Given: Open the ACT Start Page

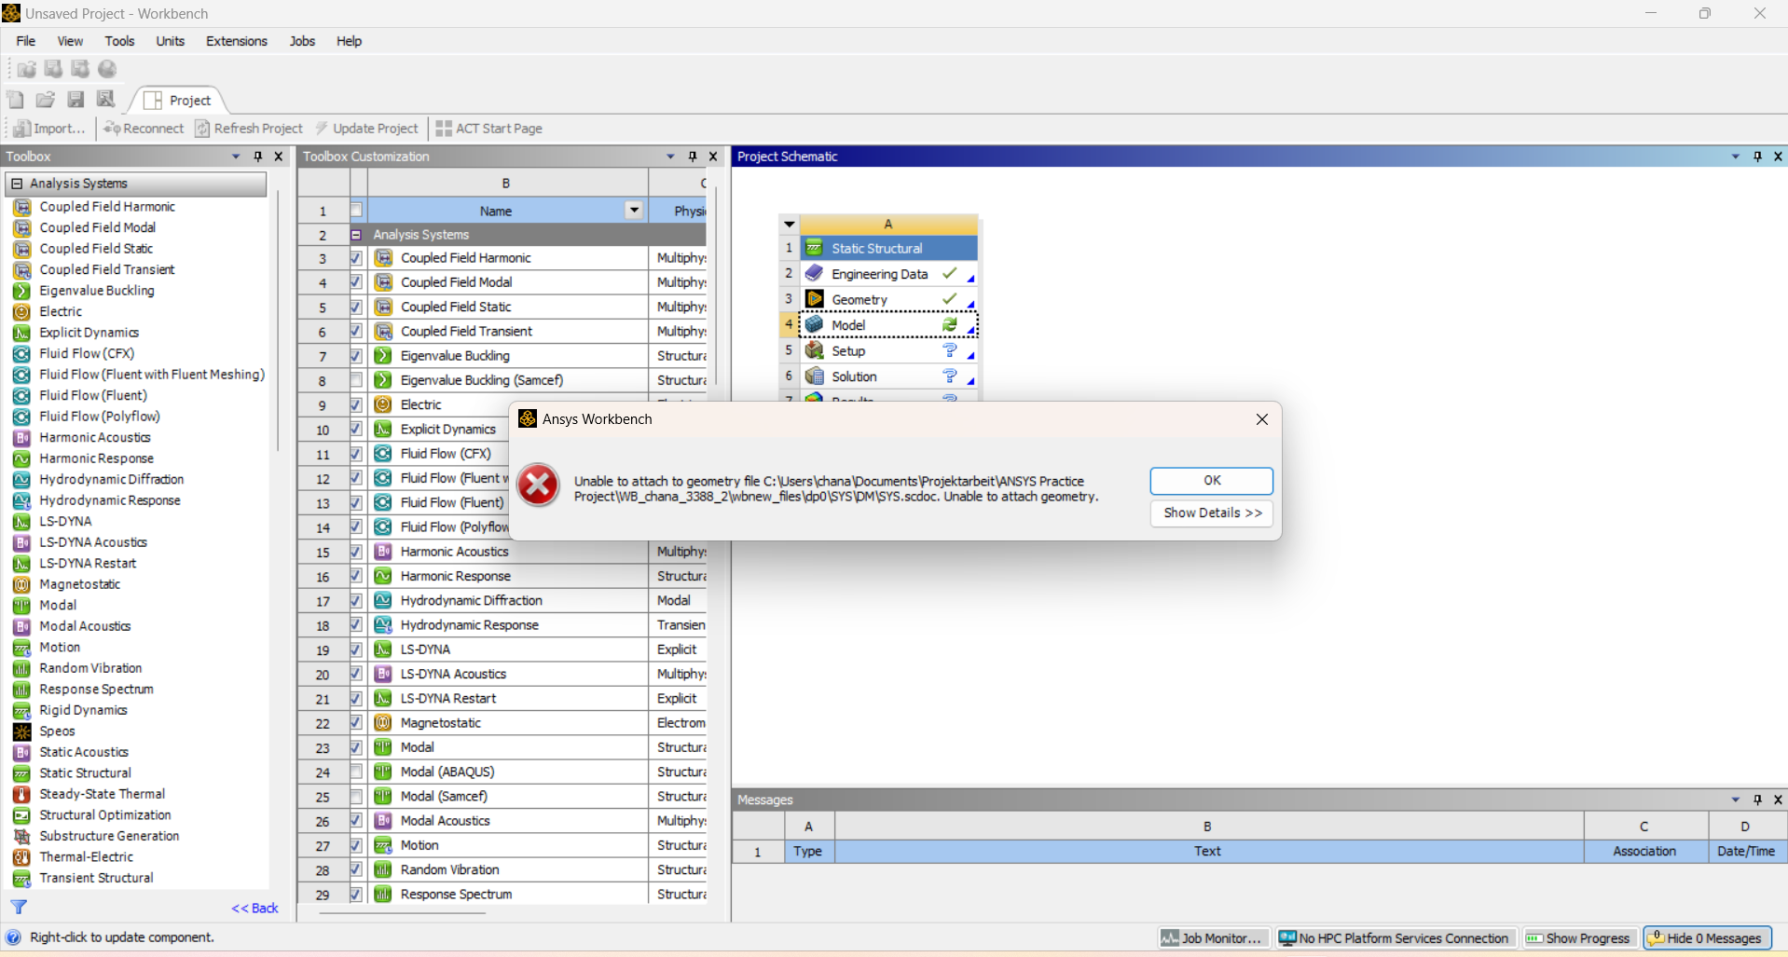Looking at the screenshot, I should (488, 129).
